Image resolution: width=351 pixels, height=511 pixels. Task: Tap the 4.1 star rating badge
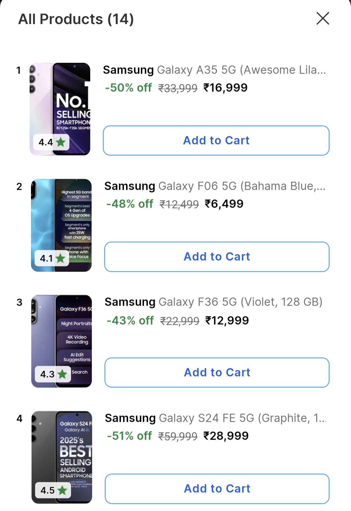pos(52,258)
